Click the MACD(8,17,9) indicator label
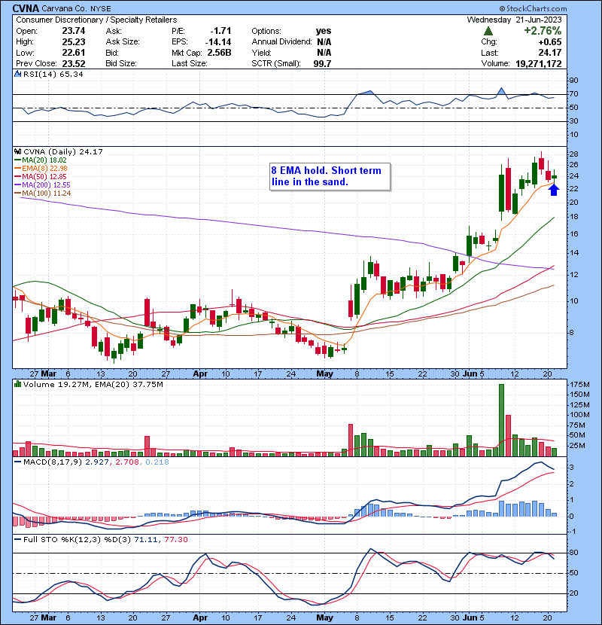This screenshot has width=602, height=625. (x=53, y=462)
